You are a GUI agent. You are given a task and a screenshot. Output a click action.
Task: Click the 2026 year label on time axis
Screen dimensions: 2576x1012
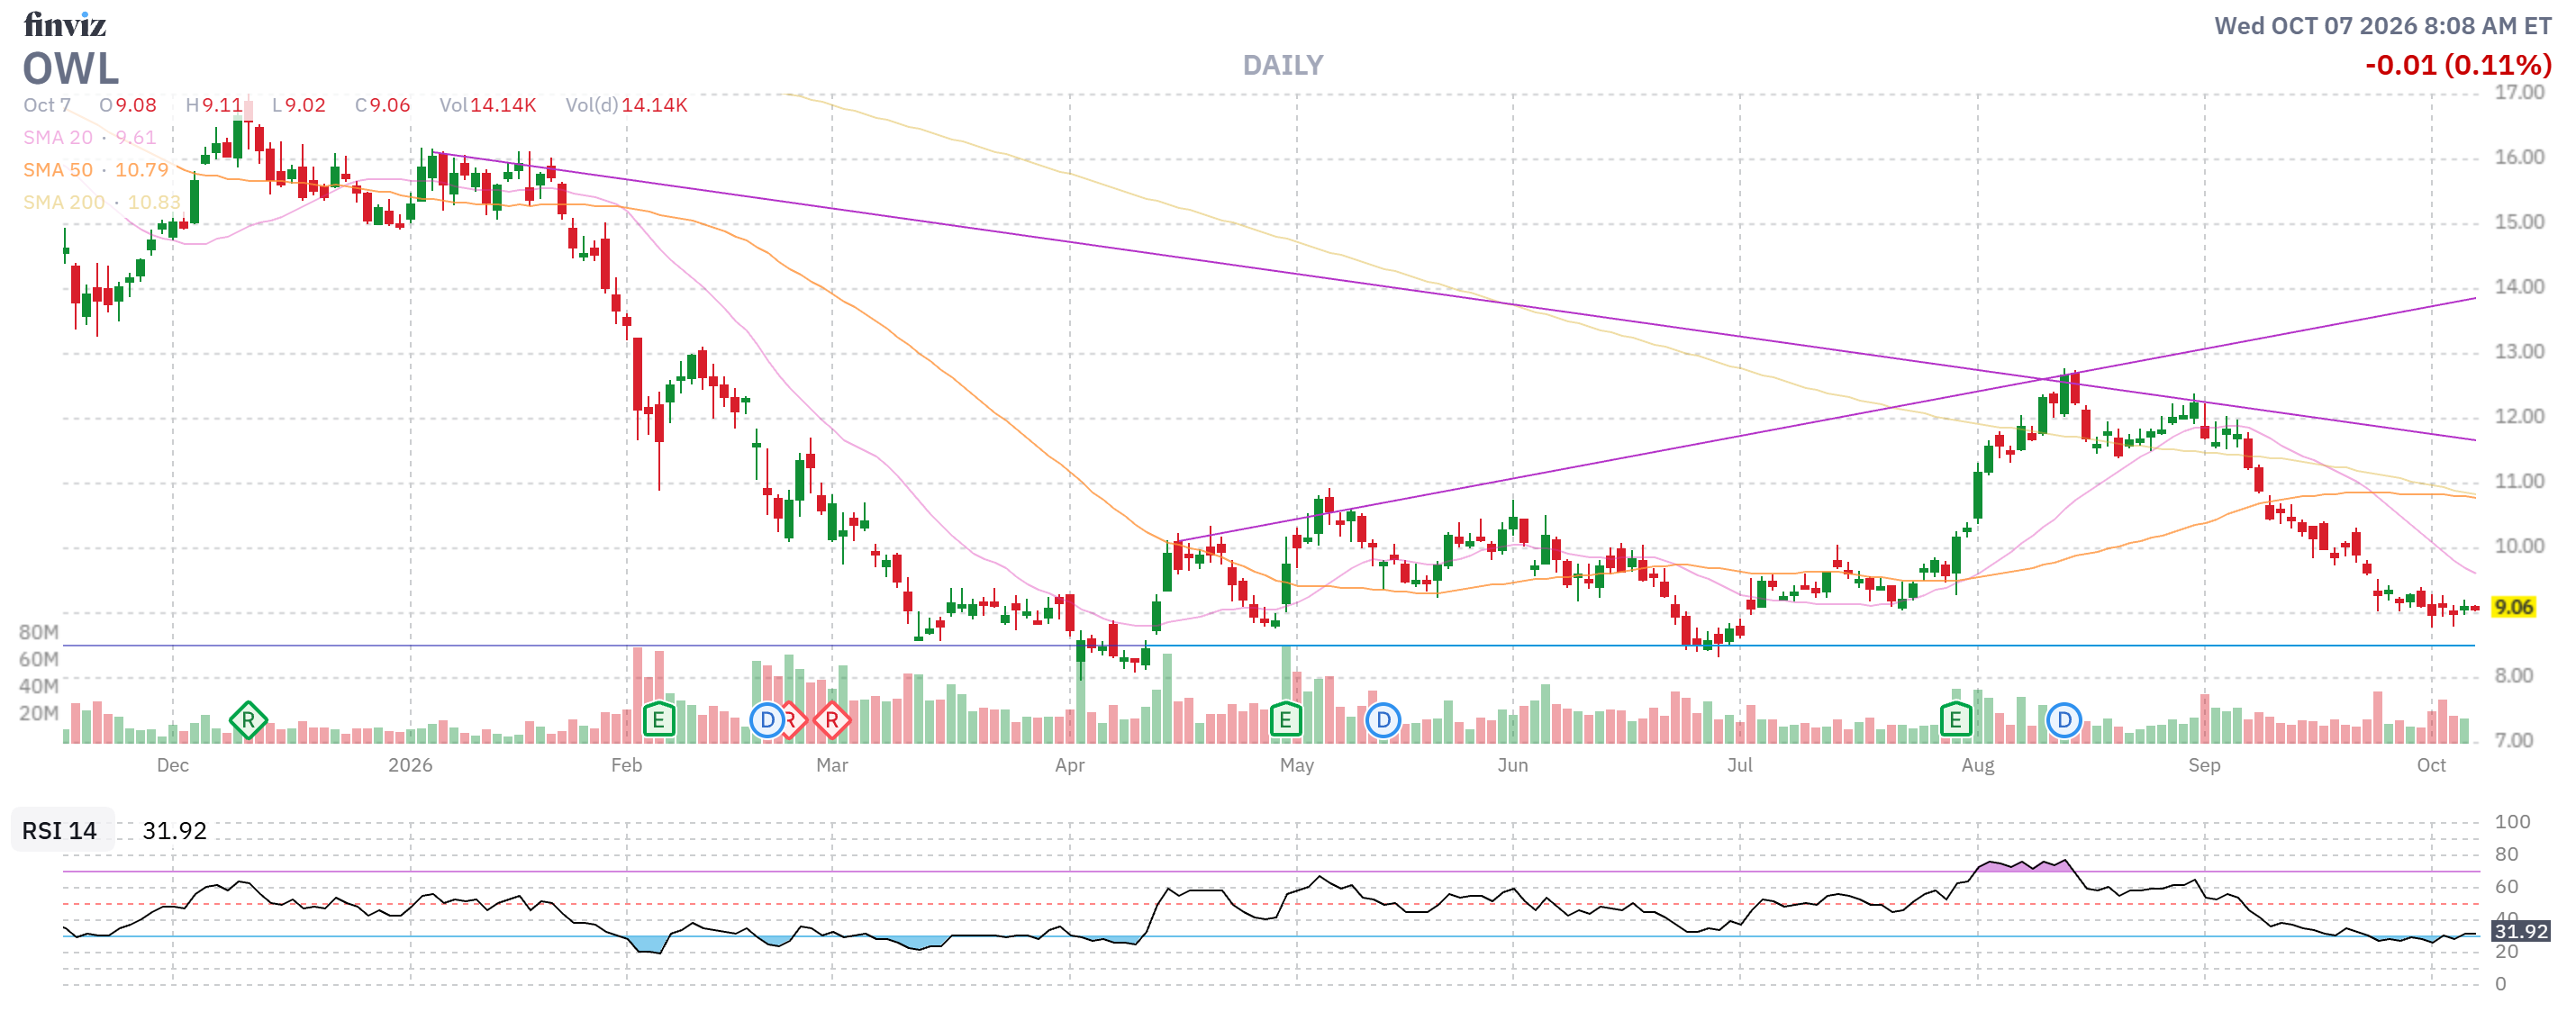tap(410, 765)
